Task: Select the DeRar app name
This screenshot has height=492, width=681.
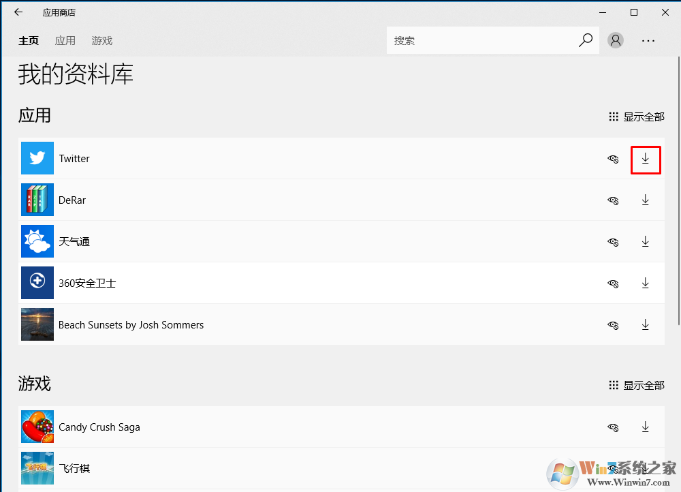Action: coord(72,200)
